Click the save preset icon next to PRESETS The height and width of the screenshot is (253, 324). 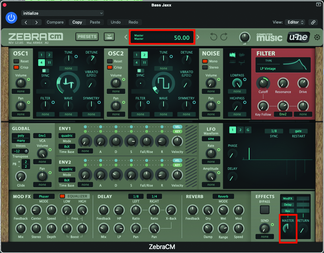109,37
